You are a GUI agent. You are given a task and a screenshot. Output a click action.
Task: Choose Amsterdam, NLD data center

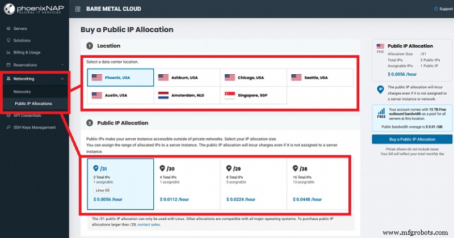point(187,95)
